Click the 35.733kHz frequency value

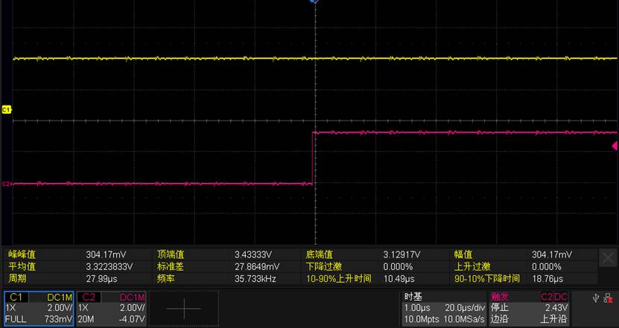[255, 279]
